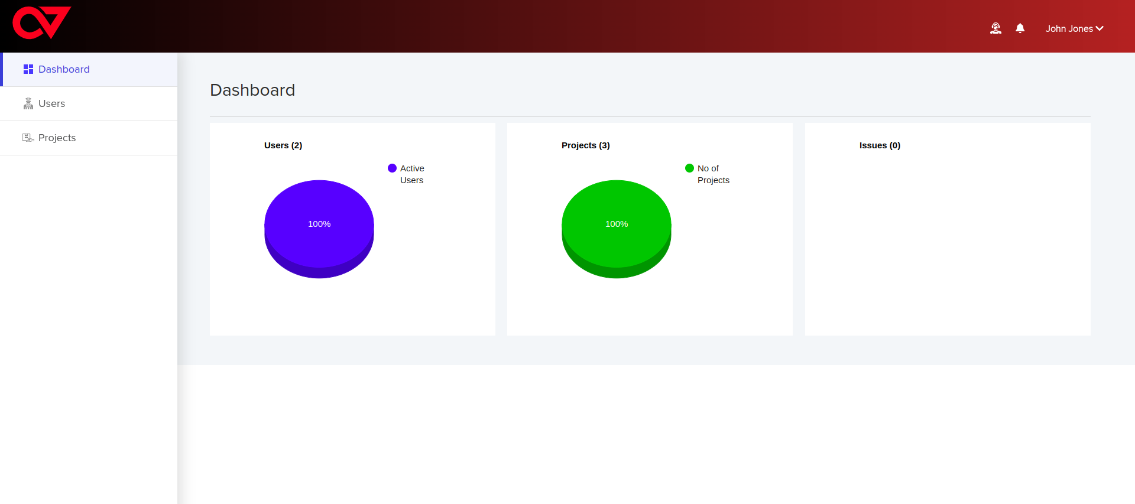1135x504 pixels.
Task: Click the Active Users legend label
Action: tap(412, 174)
